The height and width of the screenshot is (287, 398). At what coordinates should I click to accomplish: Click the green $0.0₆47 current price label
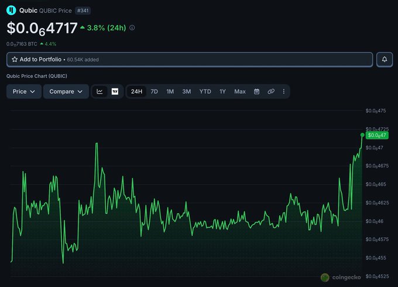[377, 135]
